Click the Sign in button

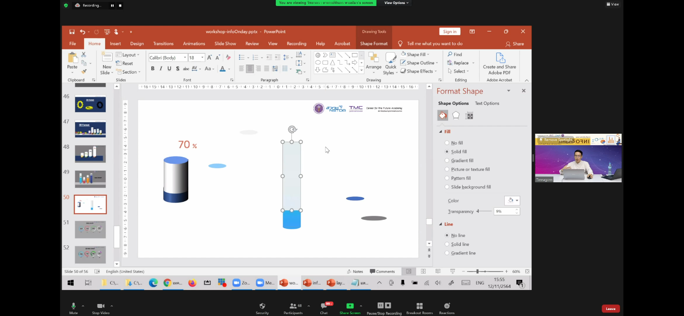point(450,32)
